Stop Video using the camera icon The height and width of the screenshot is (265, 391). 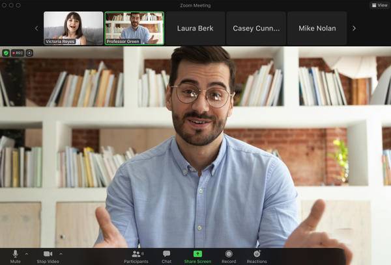pyautogui.click(x=47, y=254)
